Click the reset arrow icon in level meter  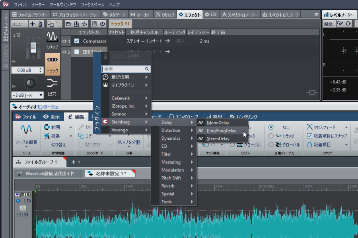point(348,23)
